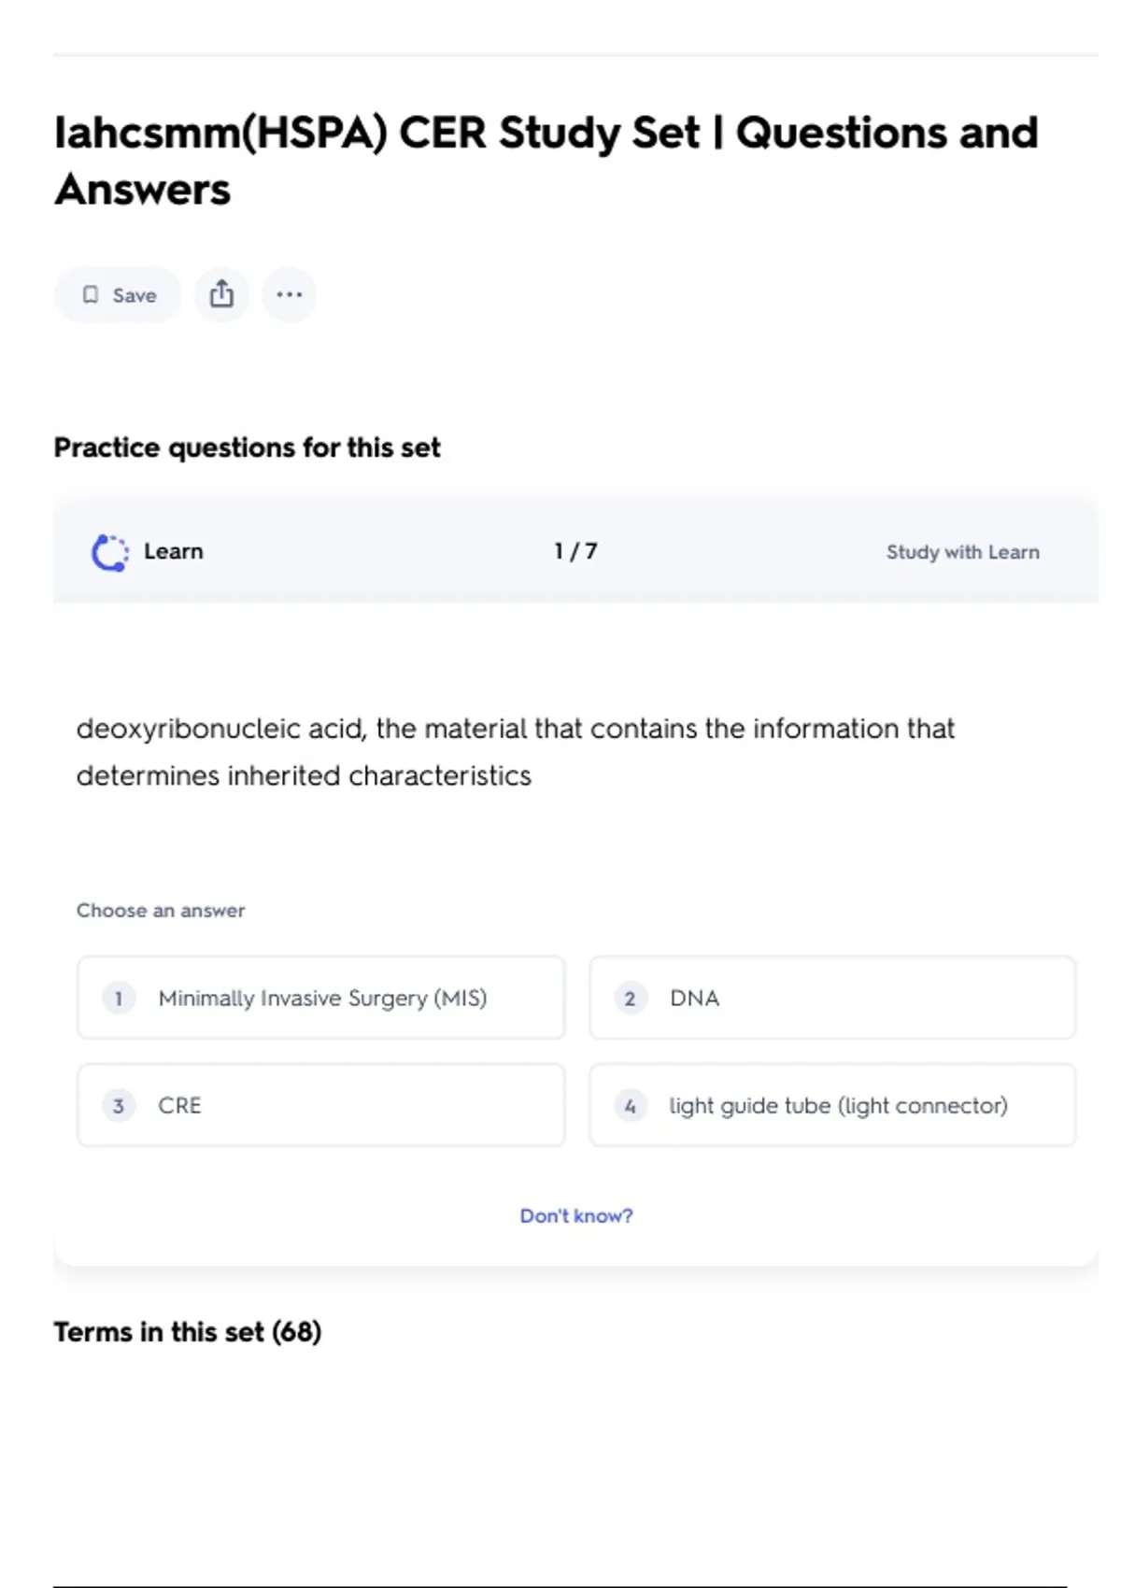The width and height of the screenshot is (1121, 1588).
Task: Click the Don't know? link
Action: (x=576, y=1216)
